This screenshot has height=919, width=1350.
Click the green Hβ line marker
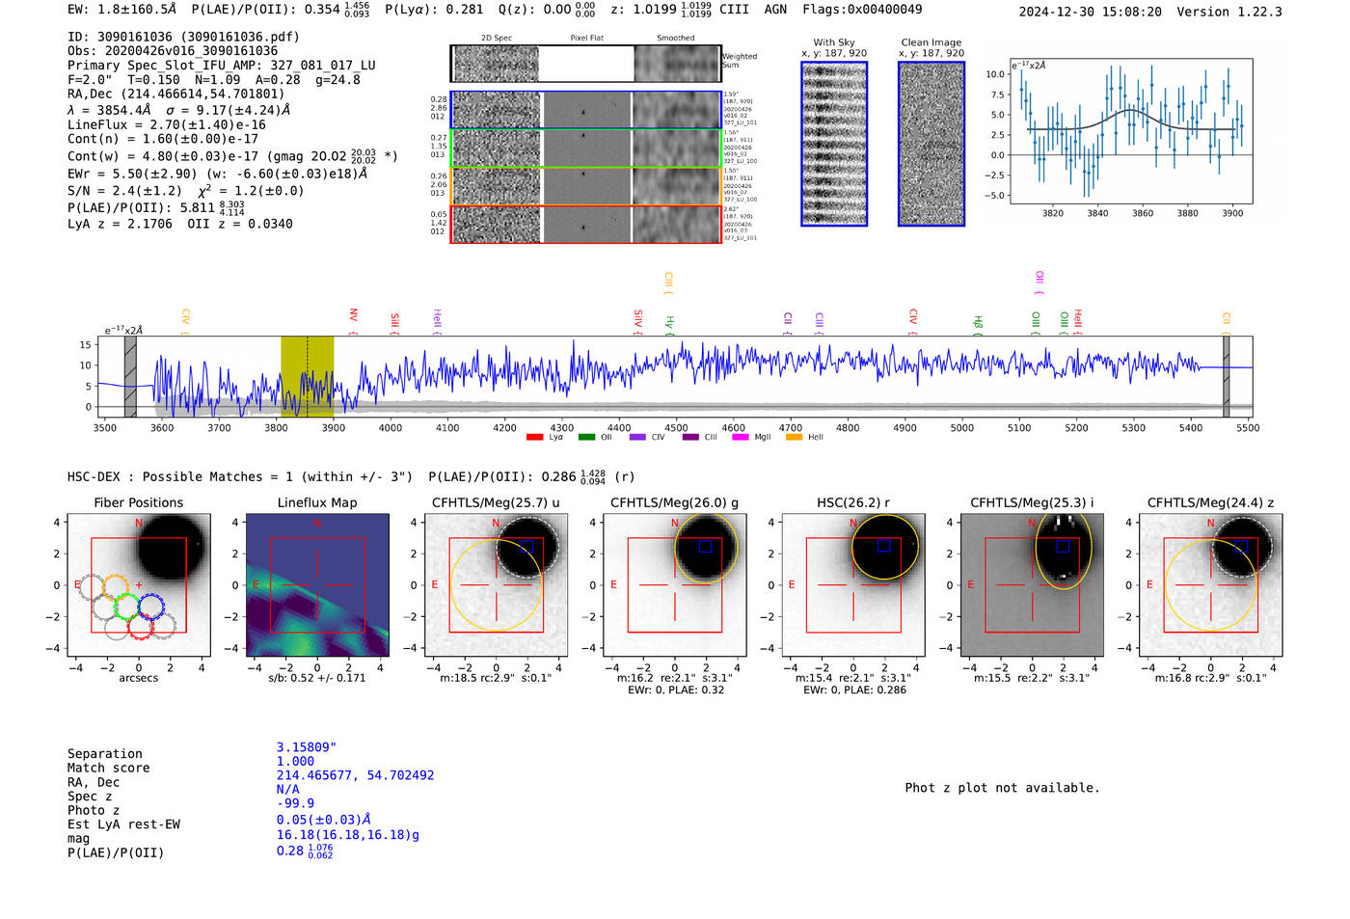(x=978, y=325)
